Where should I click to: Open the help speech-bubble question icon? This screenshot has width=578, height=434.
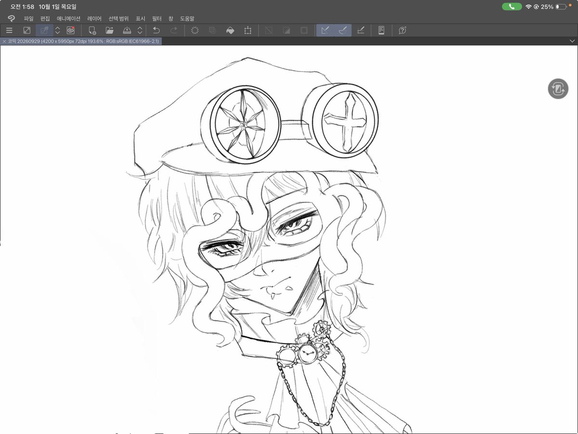coord(403,30)
